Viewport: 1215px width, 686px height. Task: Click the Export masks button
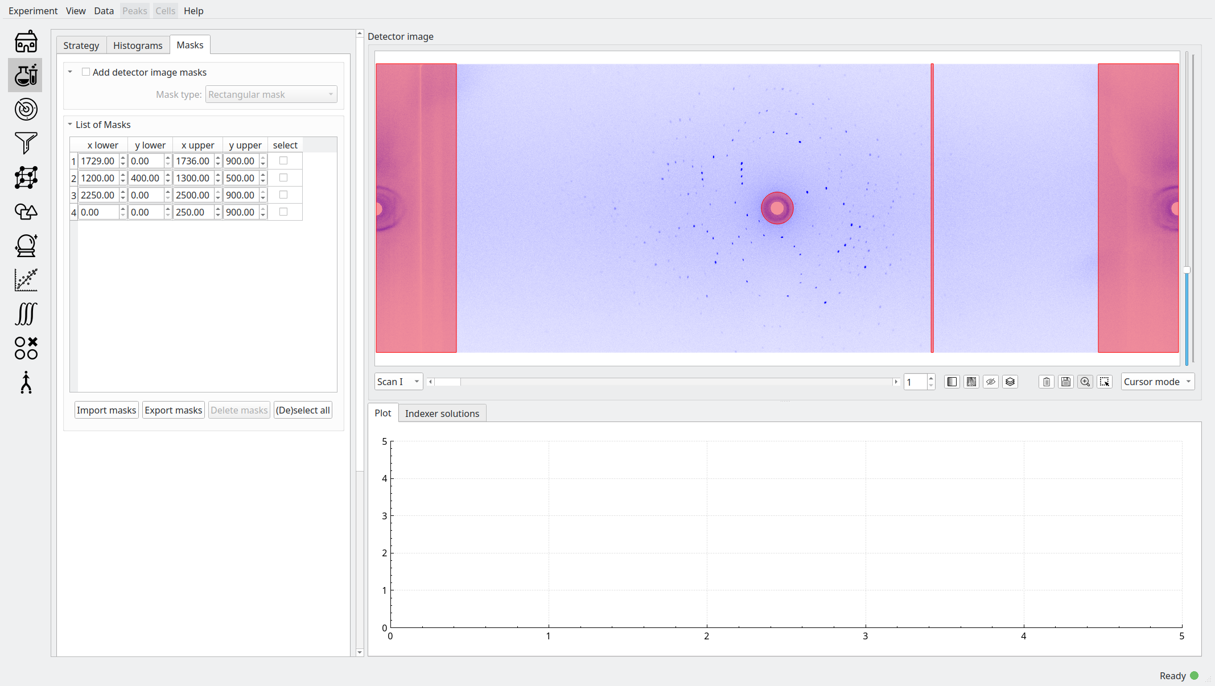(x=173, y=410)
